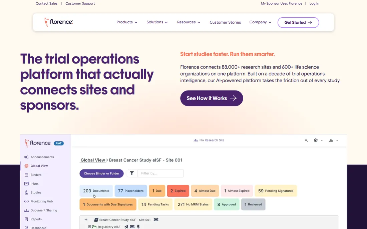Click the Log In link
The width and height of the screenshot is (367, 229).
coord(314,4)
